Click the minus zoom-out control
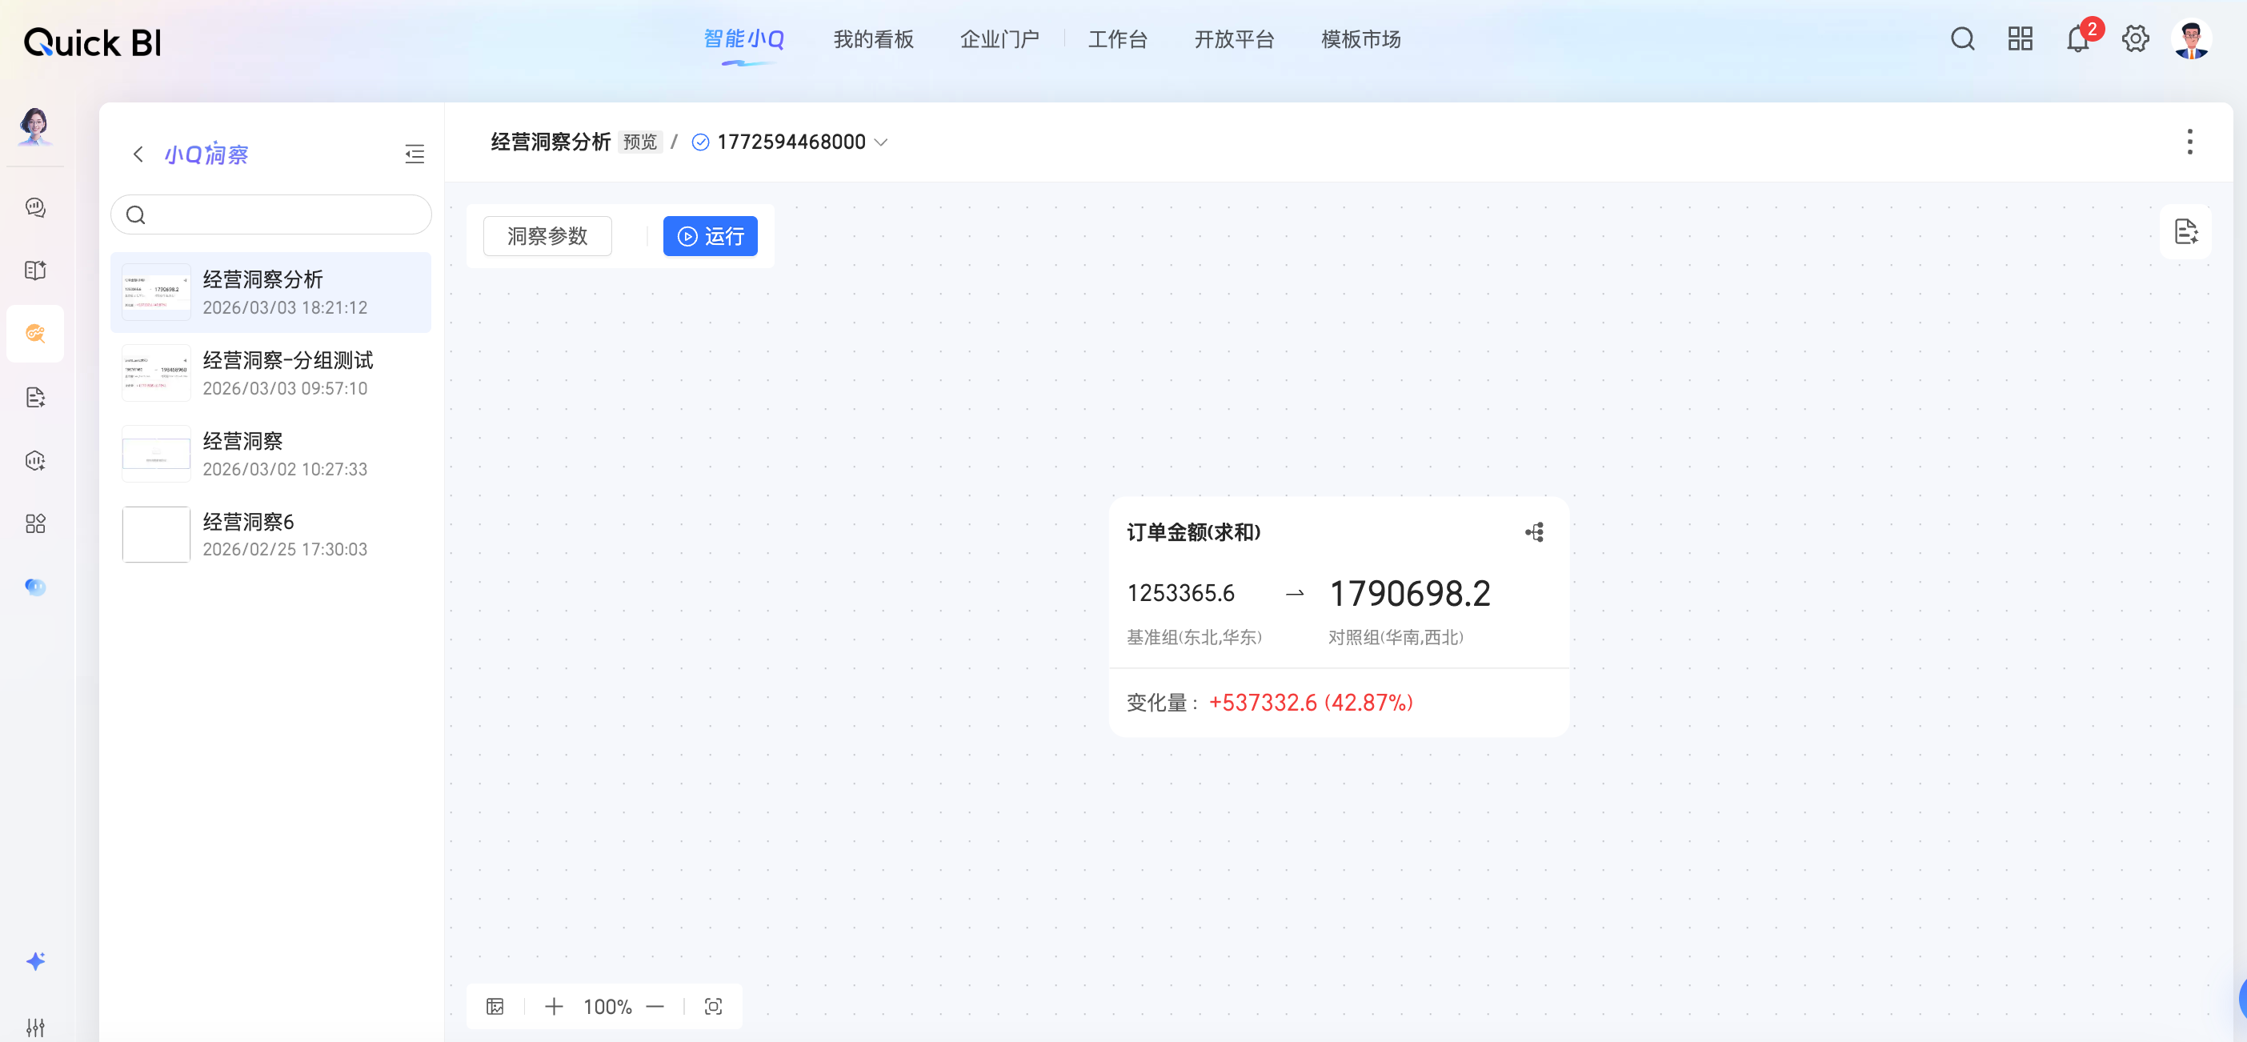 click(x=655, y=1006)
